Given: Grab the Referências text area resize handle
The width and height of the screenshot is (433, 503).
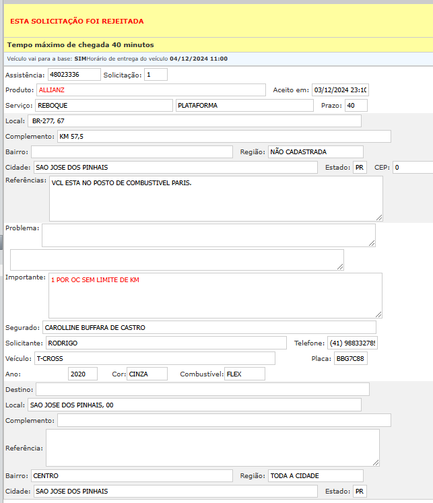Looking at the screenshot, I should coord(379,217).
